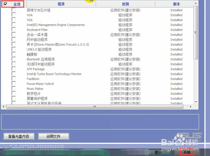Check the 无线网卡驱动程序 checkbox

(14, 64)
